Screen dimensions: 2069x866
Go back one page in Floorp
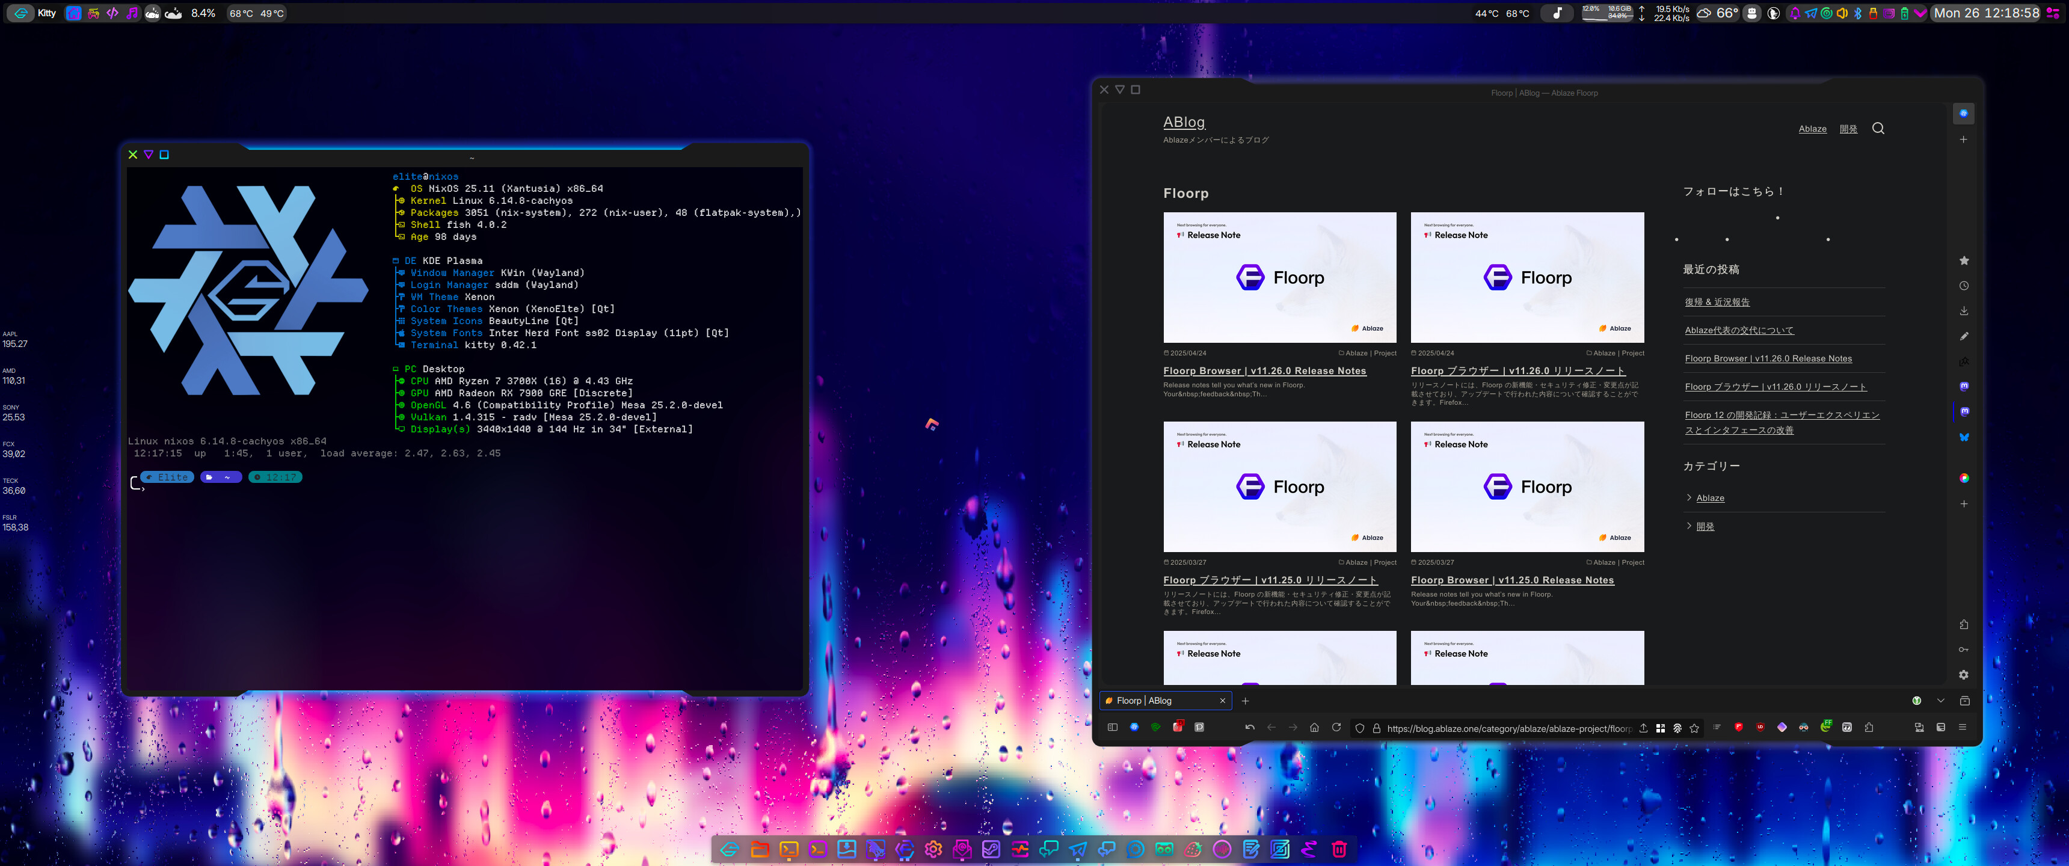pyautogui.click(x=1271, y=728)
